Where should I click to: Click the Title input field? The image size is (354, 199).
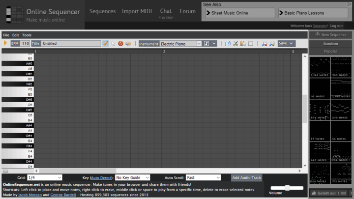tap(70, 43)
